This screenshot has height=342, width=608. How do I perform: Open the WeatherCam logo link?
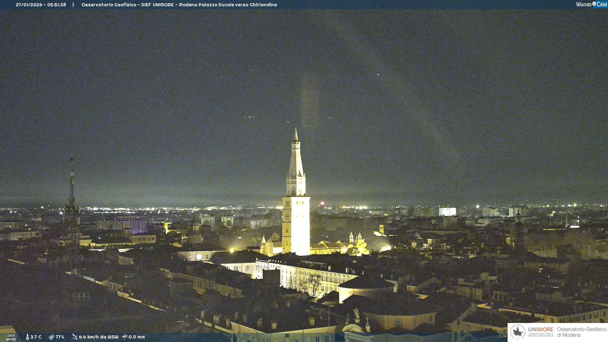point(591,4)
